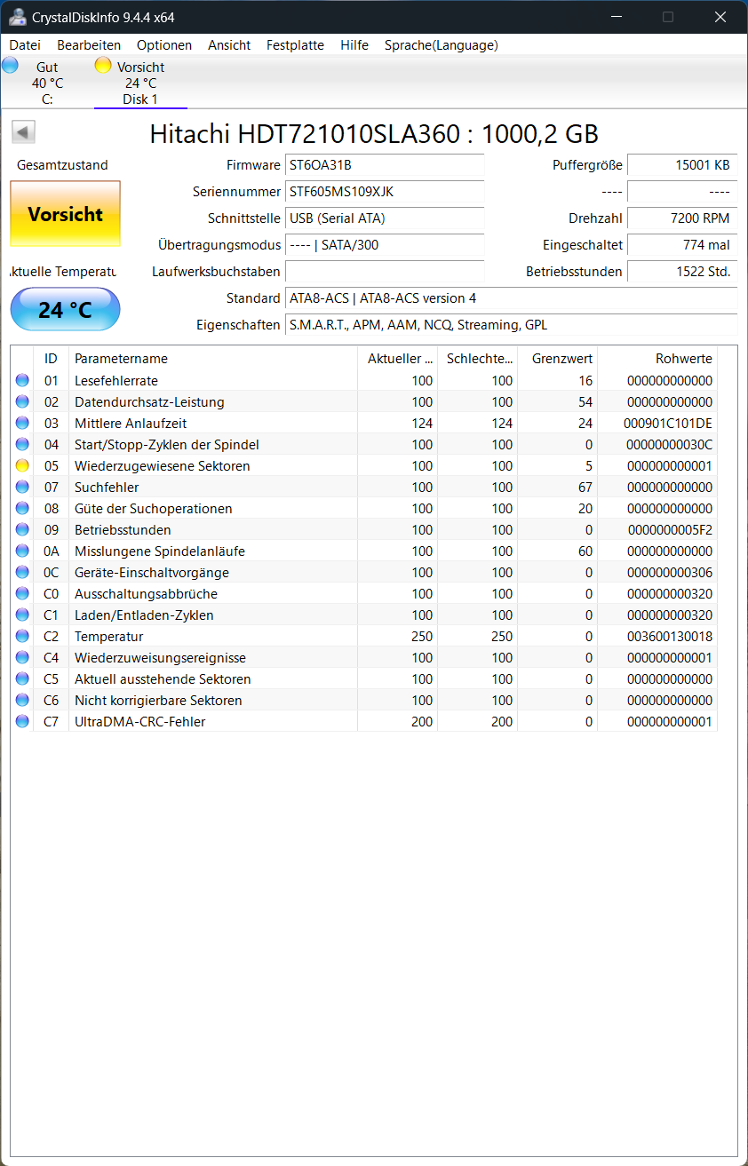Click raw value 000901C101DE
Screen dimensions: 748x1166
668,424
